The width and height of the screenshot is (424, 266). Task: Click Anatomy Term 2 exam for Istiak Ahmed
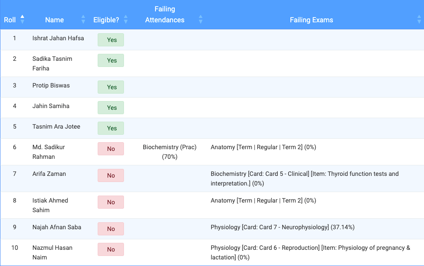tap(263, 200)
